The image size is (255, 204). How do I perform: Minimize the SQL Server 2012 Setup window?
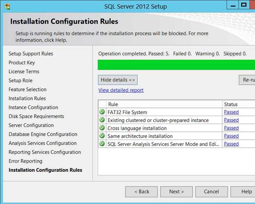tap(233, 5)
